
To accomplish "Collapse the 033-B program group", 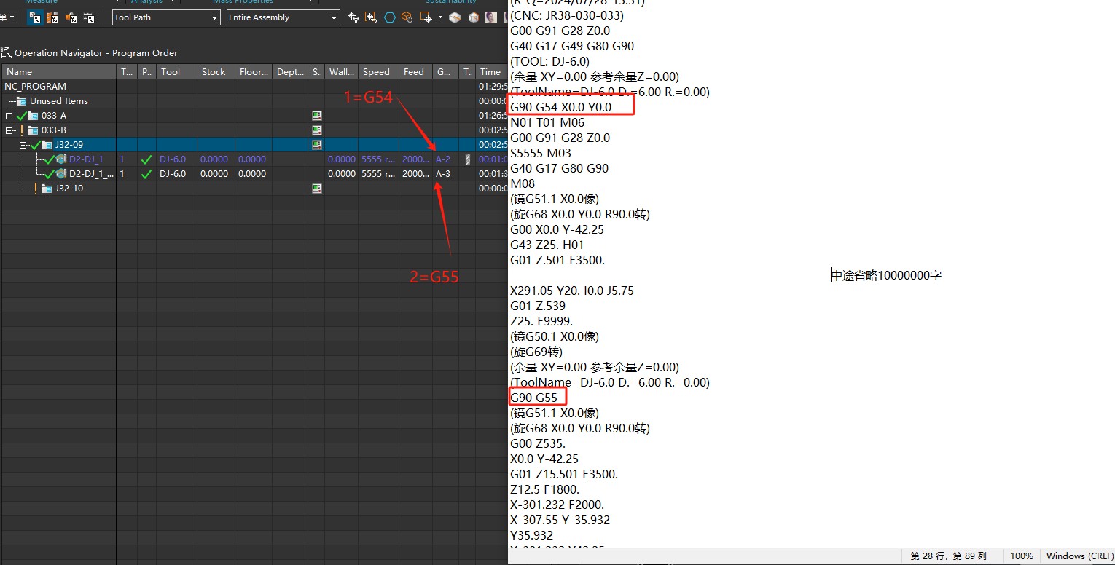I will point(9,130).
